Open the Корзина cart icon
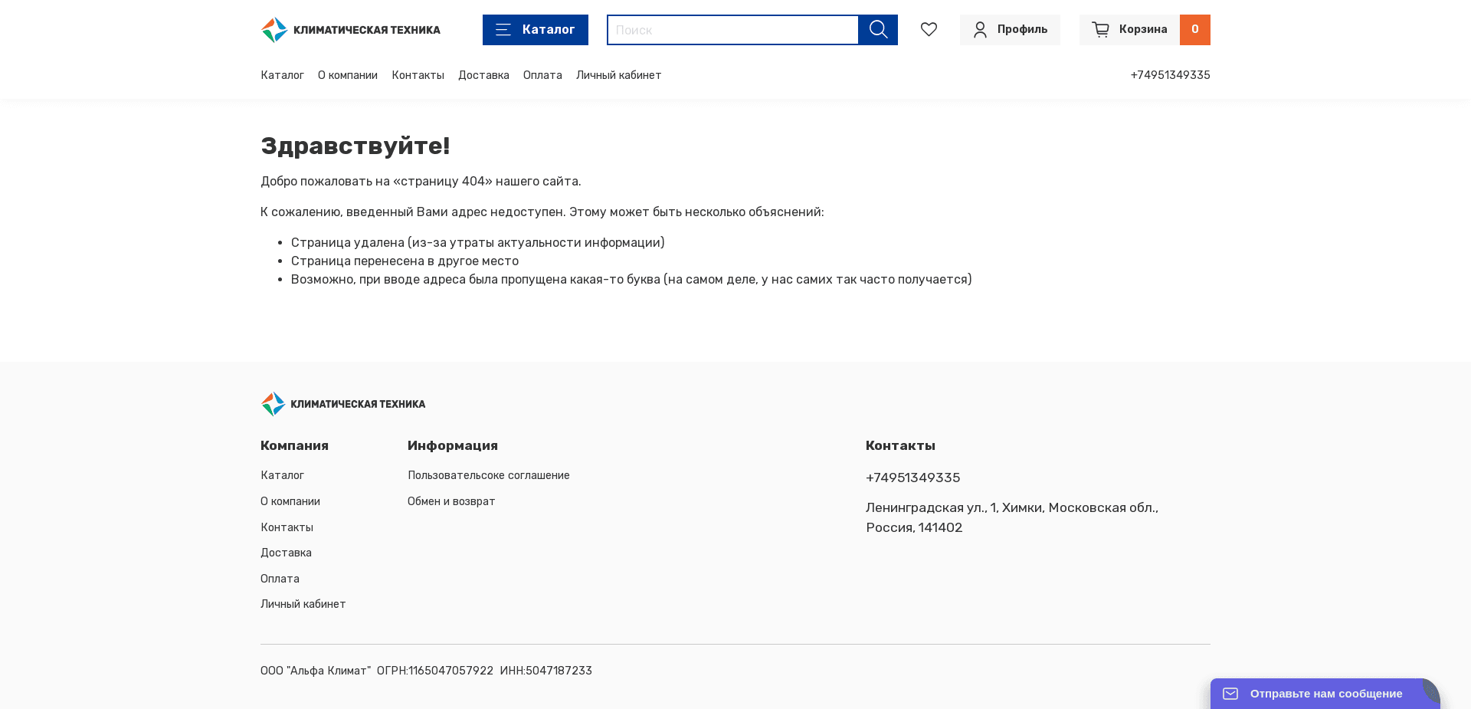The height and width of the screenshot is (709, 1471). [1101, 29]
